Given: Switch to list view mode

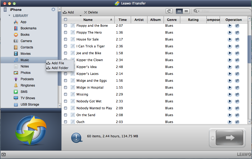Looking at the screenshot, I should [x=179, y=11].
